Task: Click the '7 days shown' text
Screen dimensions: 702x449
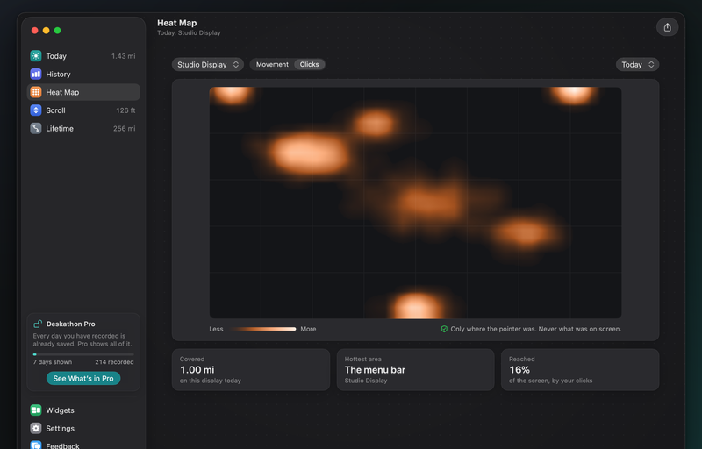Action: point(53,362)
